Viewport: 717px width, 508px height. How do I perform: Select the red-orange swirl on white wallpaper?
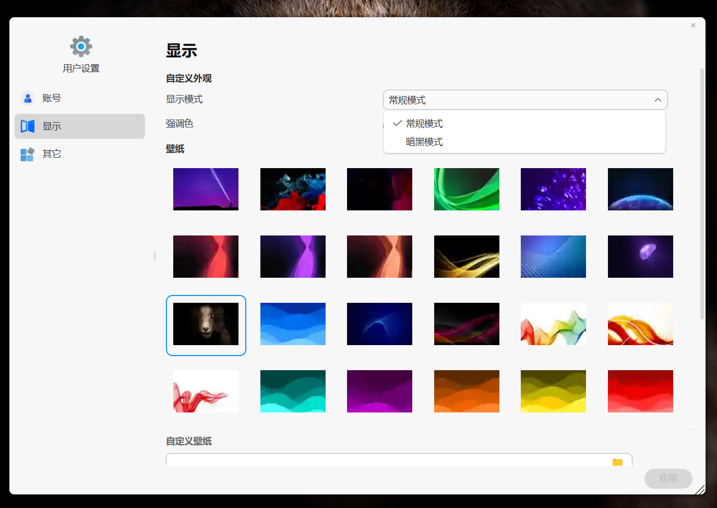click(640, 324)
